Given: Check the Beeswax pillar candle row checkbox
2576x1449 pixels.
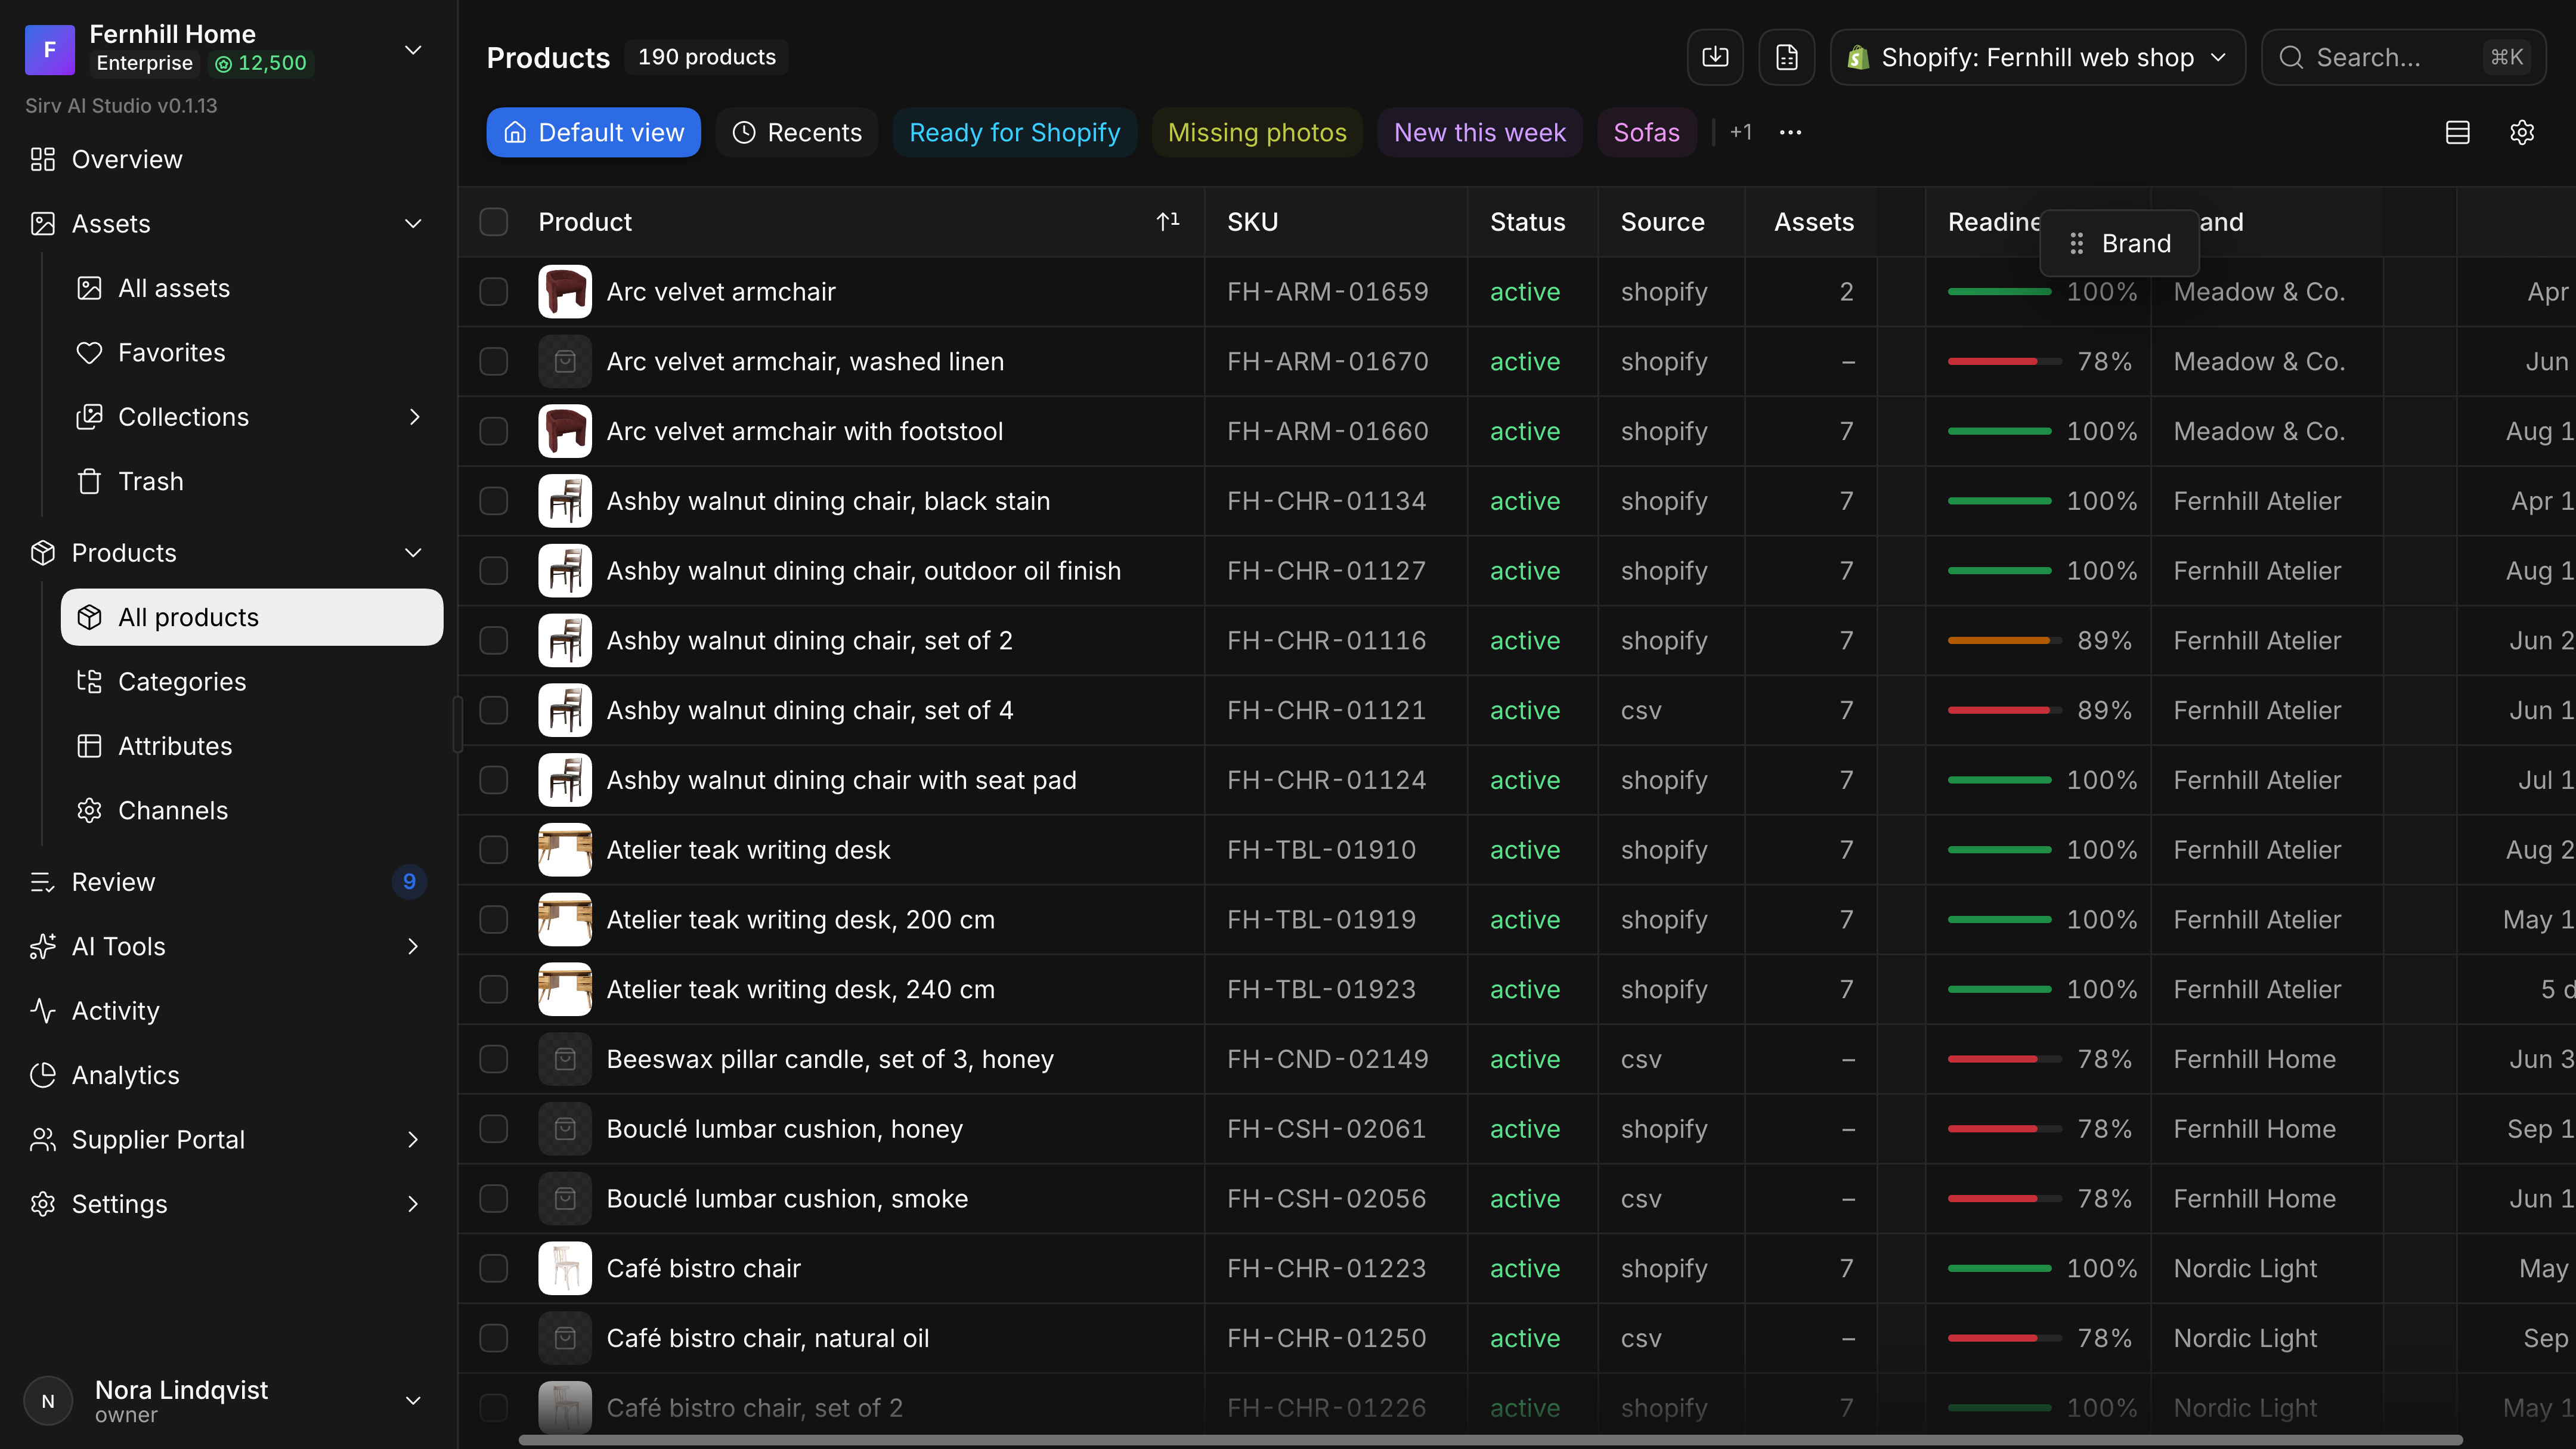Looking at the screenshot, I should coord(494,1058).
